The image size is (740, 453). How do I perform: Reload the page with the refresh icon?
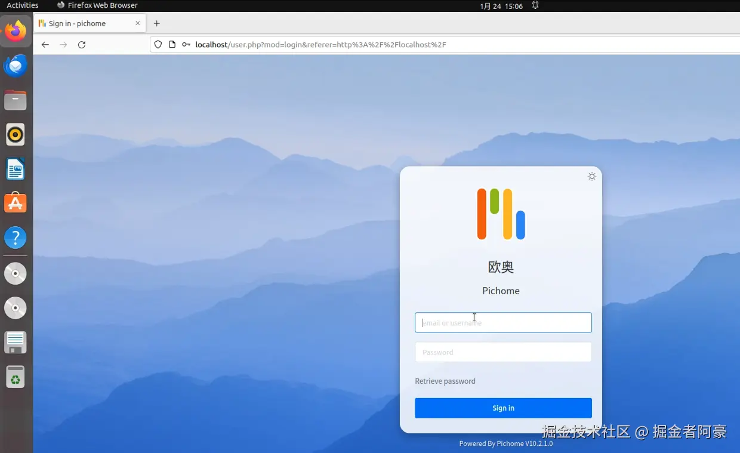[82, 45]
